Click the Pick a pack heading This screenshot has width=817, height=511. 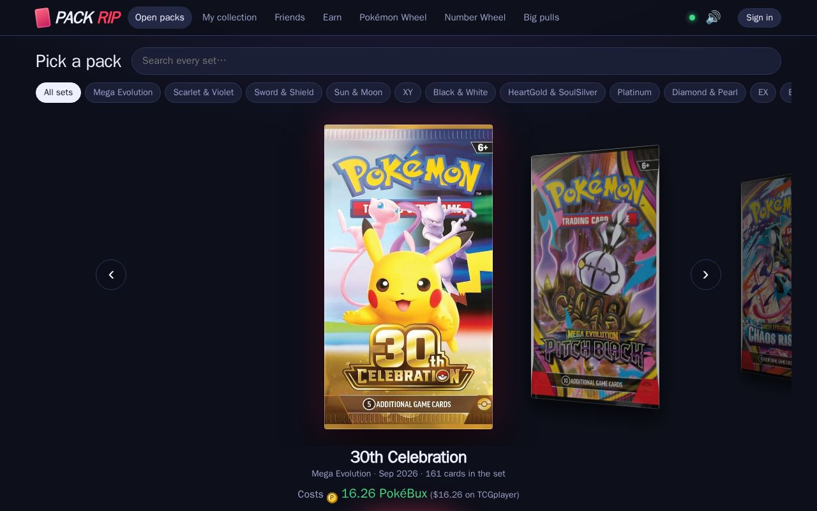click(x=79, y=61)
